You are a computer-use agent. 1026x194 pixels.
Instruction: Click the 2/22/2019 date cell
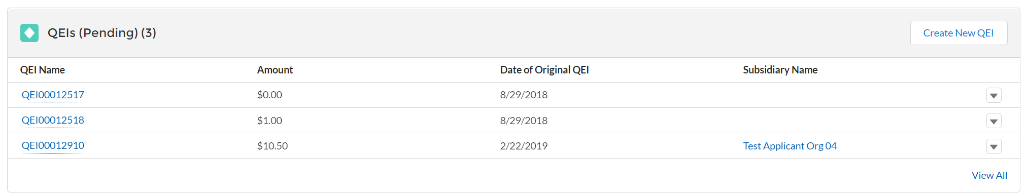point(524,146)
